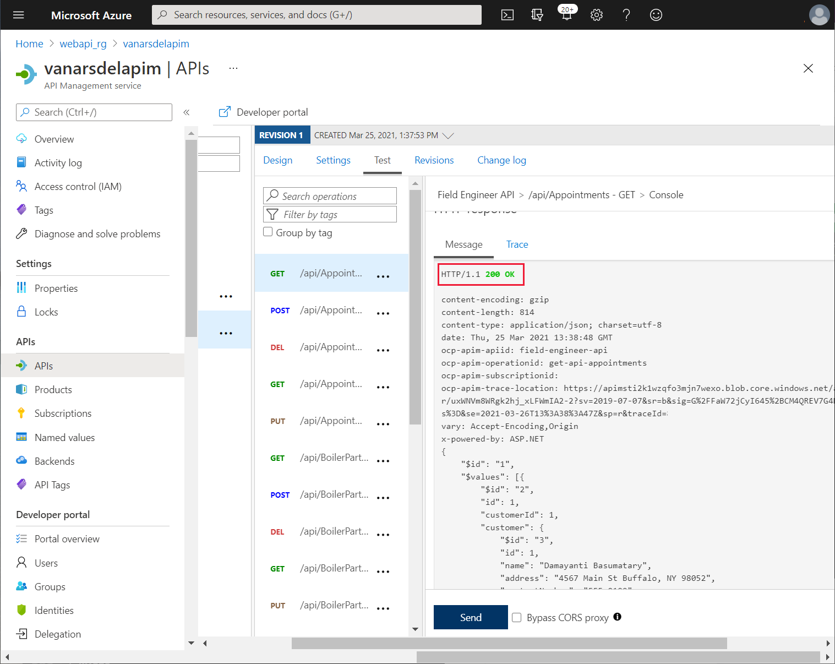
Task: Click the Groups people icon
Action: coord(21,586)
